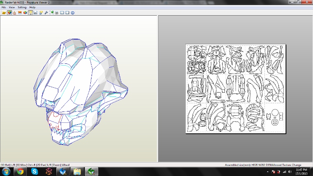Click the network signal bars tray icon

click(284, 172)
